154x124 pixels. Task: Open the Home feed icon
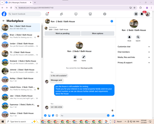[47, 14]
